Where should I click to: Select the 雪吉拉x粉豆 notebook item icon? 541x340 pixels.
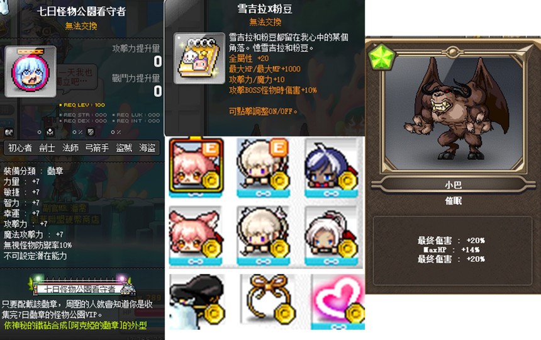click(199, 59)
